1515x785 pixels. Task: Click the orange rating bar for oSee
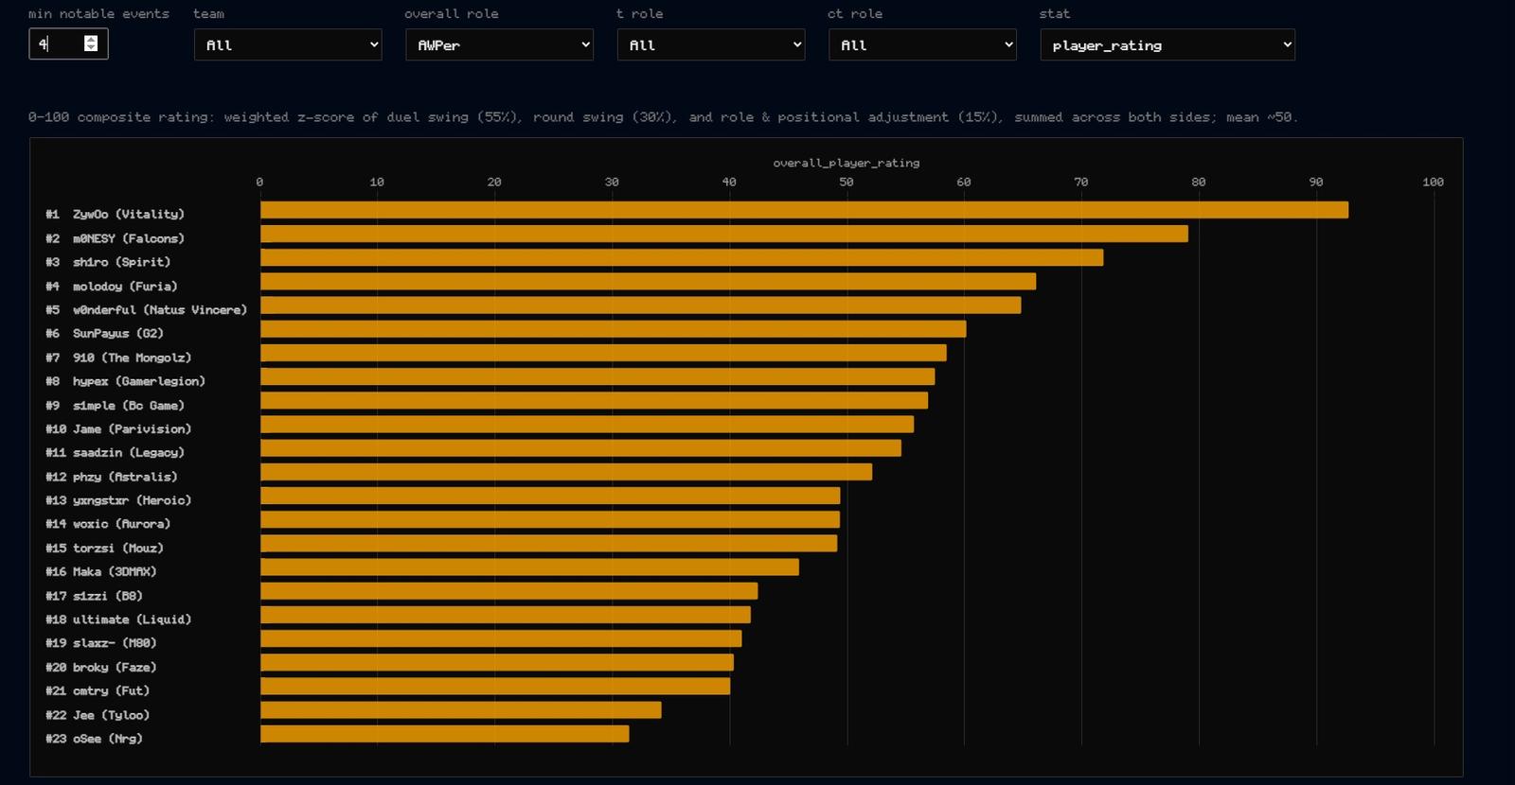(444, 734)
